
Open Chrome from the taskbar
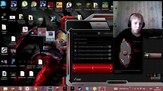35,89
